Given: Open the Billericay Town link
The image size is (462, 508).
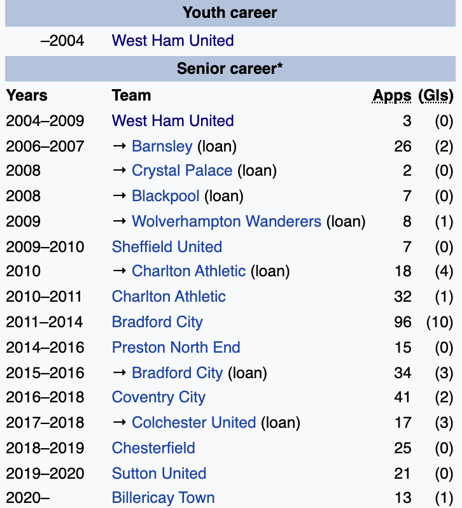Looking at the screenshot, I should pyautogui.click(x=163, y=498).
